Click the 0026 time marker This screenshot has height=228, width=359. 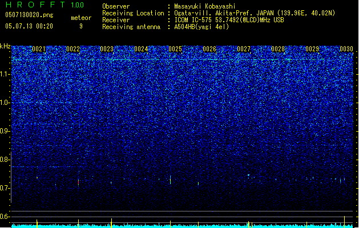[209, 49]
